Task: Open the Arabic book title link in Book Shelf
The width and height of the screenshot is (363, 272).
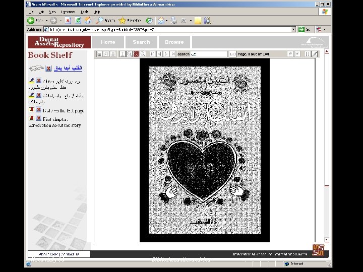Action: [68, 68]
